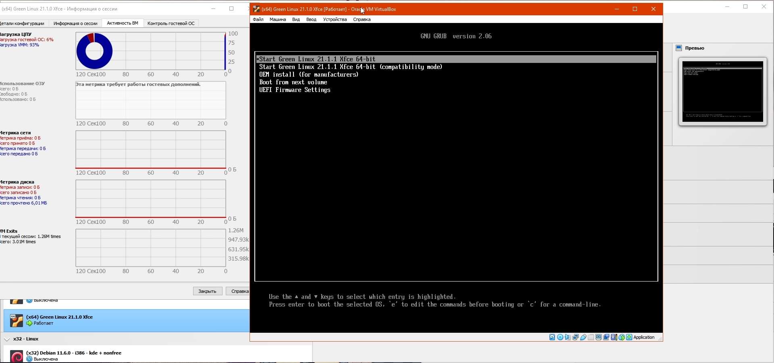Viewport: 774px width, 363px height.
Task: Select the Активность ВМ tab
Action: point(123,23)
